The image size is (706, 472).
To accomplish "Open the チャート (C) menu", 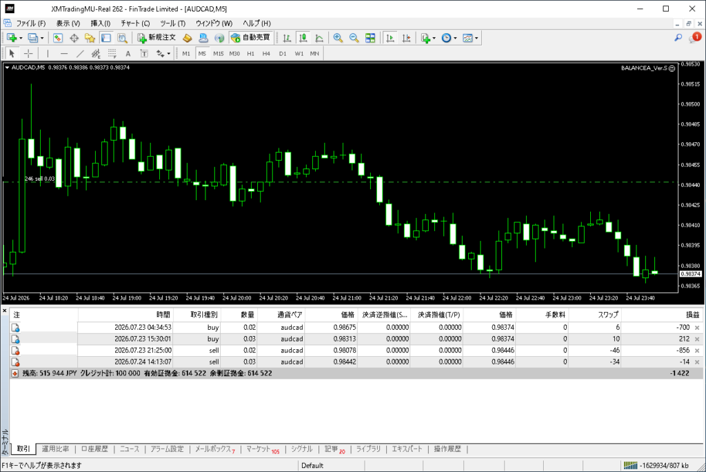I will [x=135, y=23].
